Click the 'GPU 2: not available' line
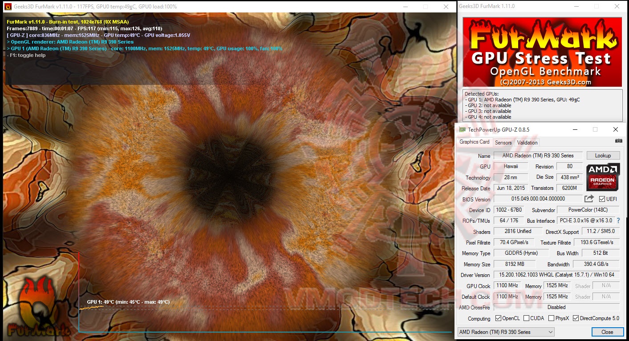 (489, 105)
